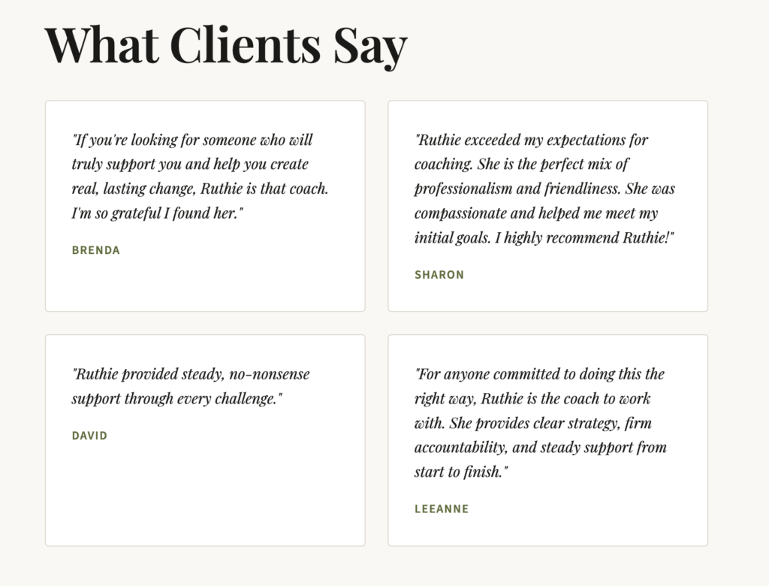Select the DAVID name label
Screen dimensions: 769x586
click(89, 436)
